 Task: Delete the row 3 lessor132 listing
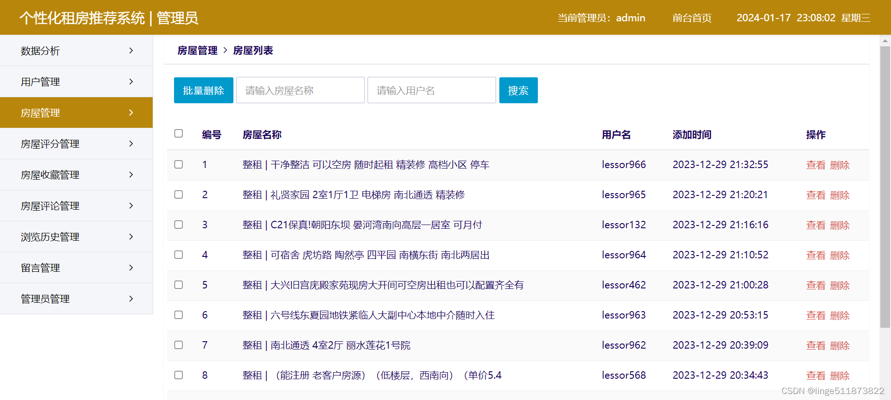(x=839, y=225)
